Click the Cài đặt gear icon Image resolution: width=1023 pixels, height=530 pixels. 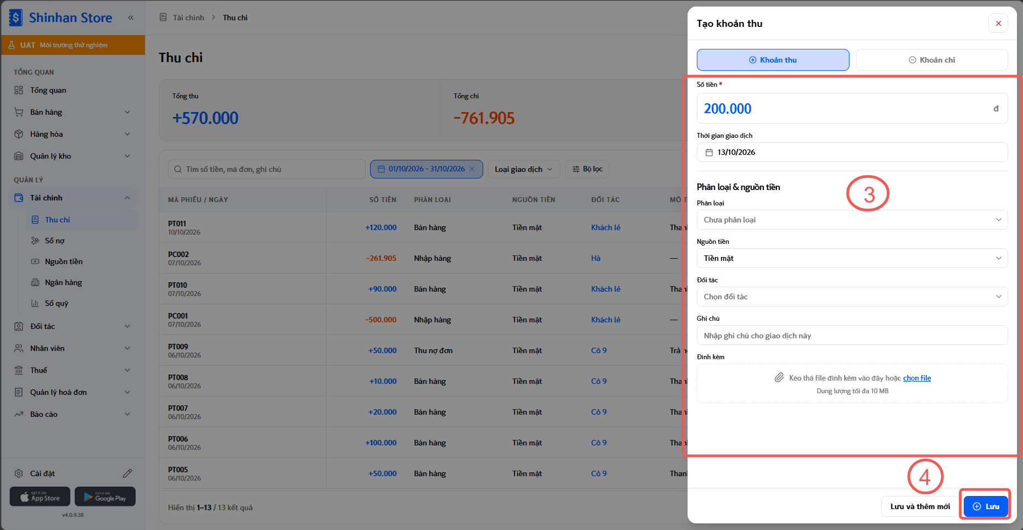point(19,473)
